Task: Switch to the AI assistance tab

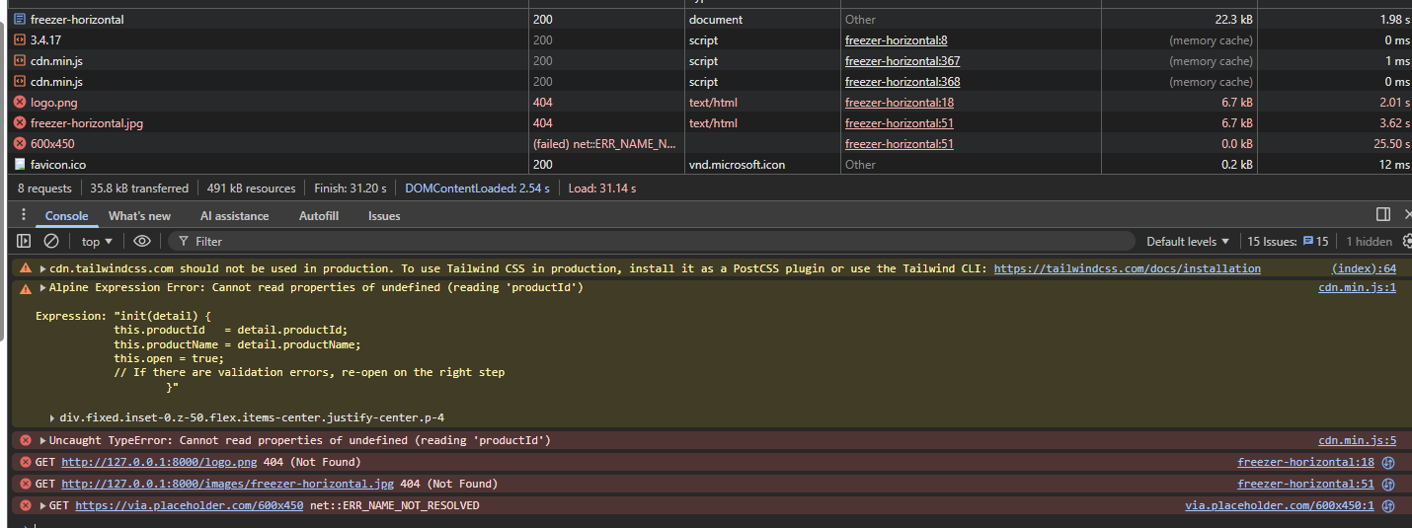Action: pyautogui.click(x=234, y=215)
